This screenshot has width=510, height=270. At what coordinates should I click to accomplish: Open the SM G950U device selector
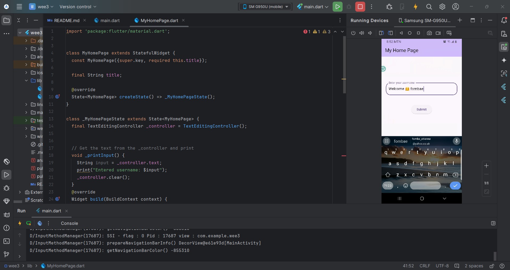pyautogui.click(x=265, y=7)
